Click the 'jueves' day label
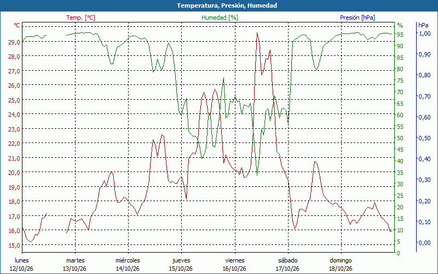This screenshot has width=438, height=274. 181,261
